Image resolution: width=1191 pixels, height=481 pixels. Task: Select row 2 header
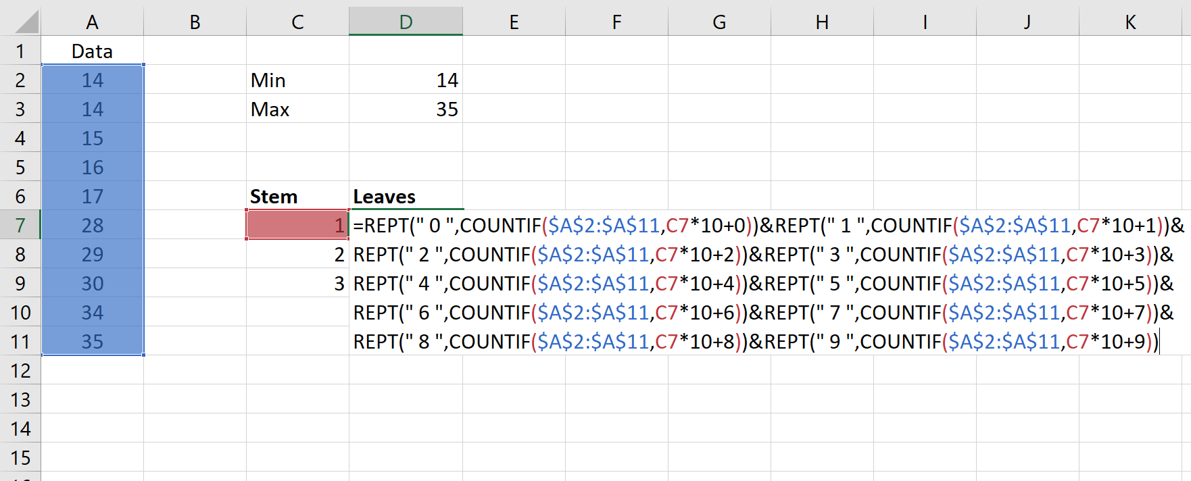pyautogui.click(x=20, y=80)
